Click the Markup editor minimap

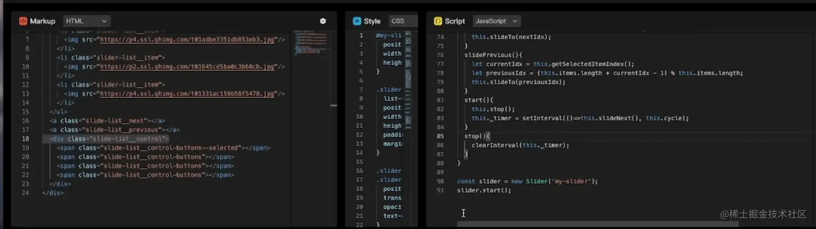(x=311, y=43)
